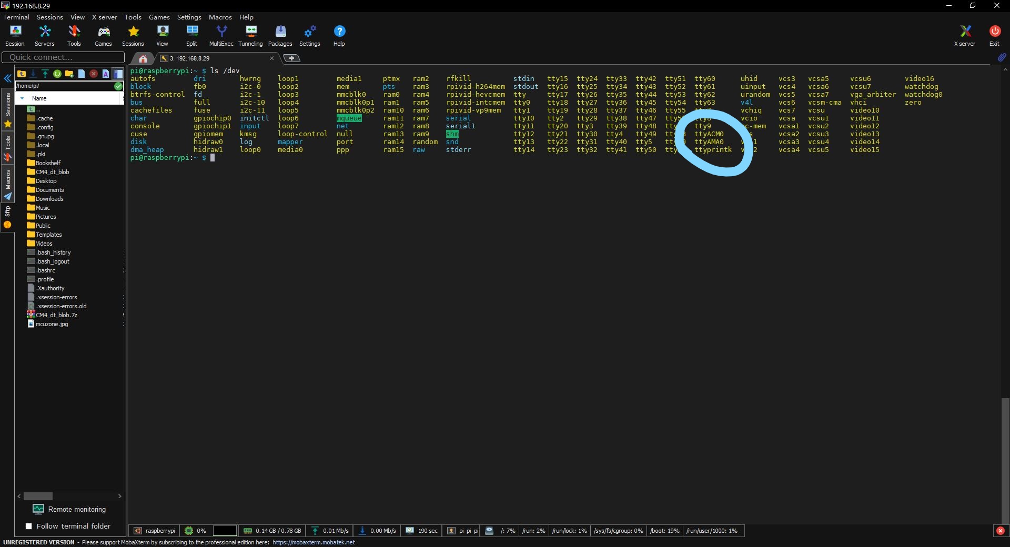
Task: Close the 192.168.8.29 session tab
Action: 271,58
